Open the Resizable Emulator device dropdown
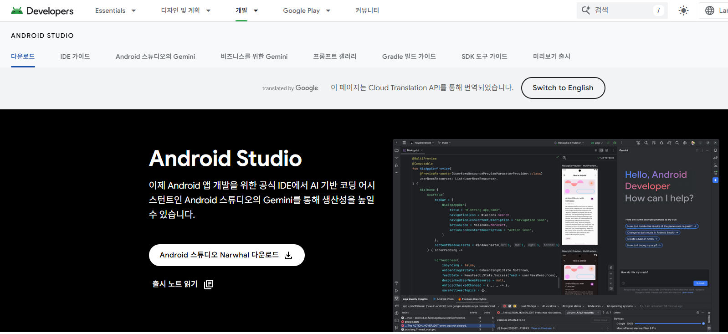 (569, 143)
